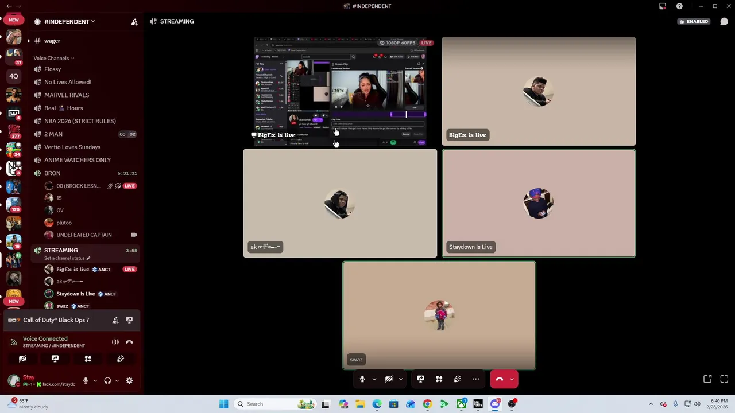Image resolution: width=735 pixels, height=413 pixels.
Task: Invite friends icon on Call of Duty panel
Action: coord(115,320)
